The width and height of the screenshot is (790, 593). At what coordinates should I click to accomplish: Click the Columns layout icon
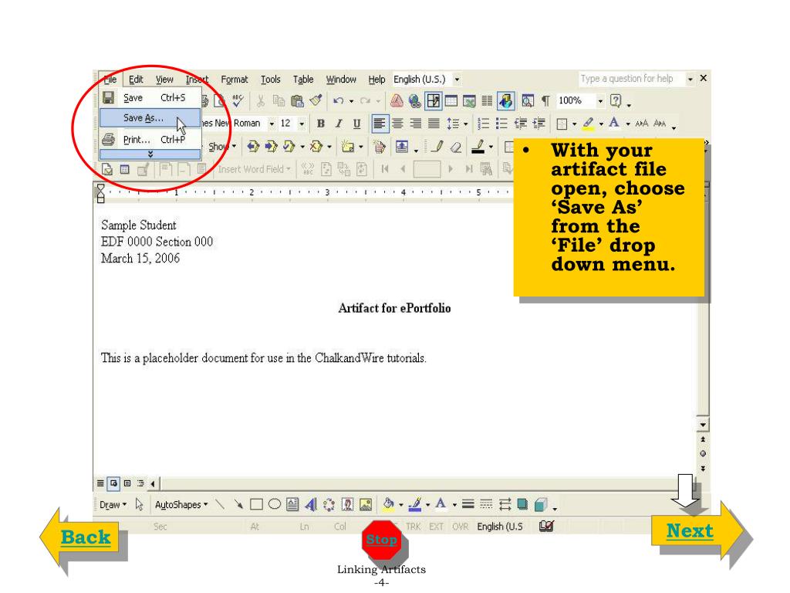[487, 101]
